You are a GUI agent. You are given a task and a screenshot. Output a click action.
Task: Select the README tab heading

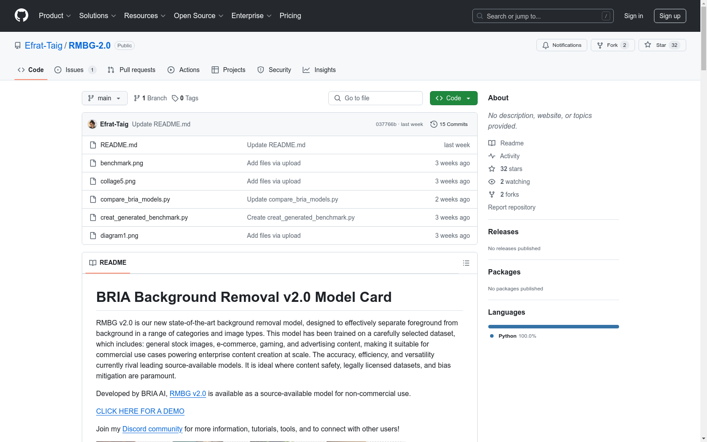[108, 263]
